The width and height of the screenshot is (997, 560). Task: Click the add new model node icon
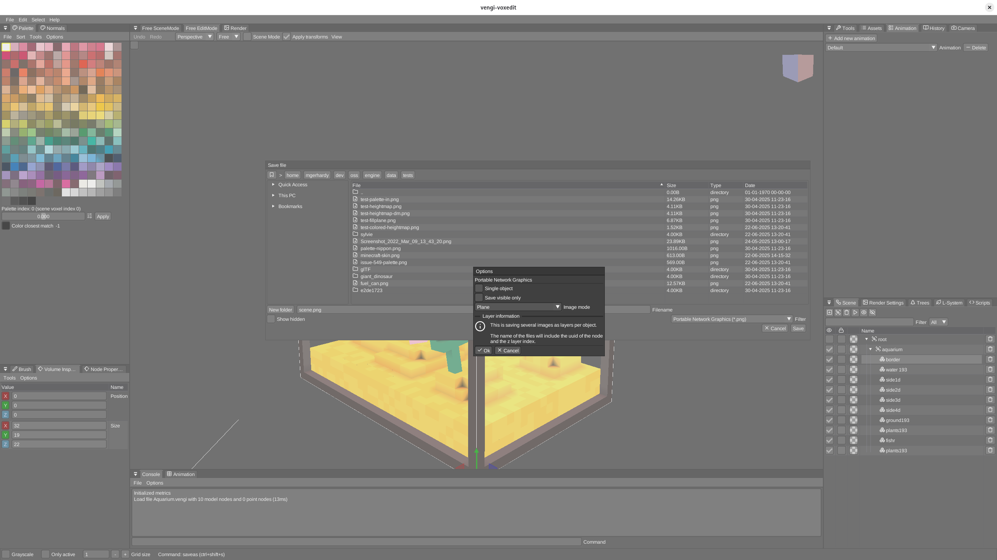point(830,312)
